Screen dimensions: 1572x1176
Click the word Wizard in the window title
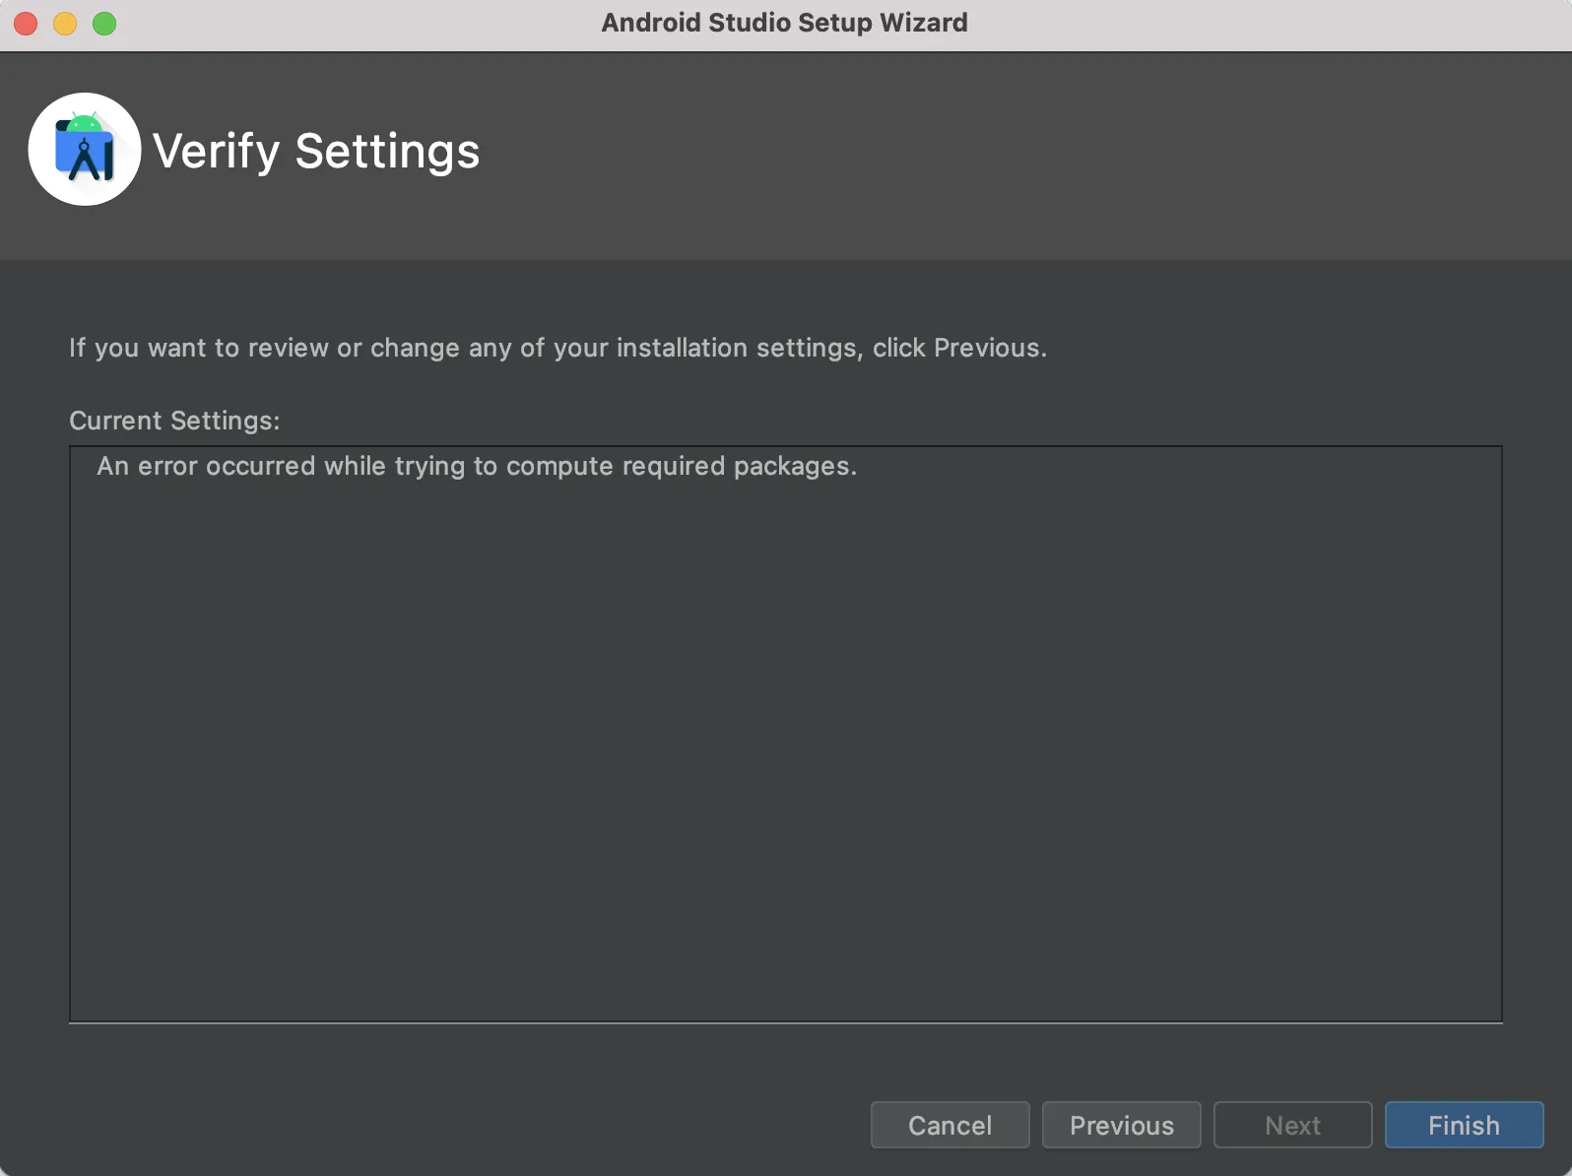[923, 23]
